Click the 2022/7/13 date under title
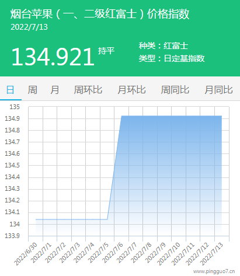Image resolution: width=240 pixels, height=276 pixels. pyautogui.click(x=29, y=27)
